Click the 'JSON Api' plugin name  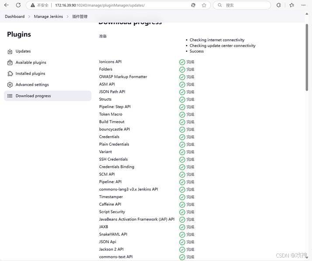coord(107,242)
